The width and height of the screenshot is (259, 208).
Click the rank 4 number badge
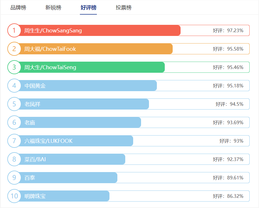pyautogui.click(x=14, y=86)
